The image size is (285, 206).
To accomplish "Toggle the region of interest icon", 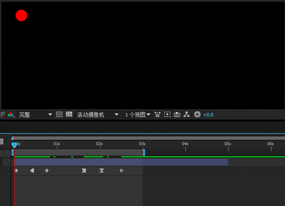I will [x=59, y=114].
